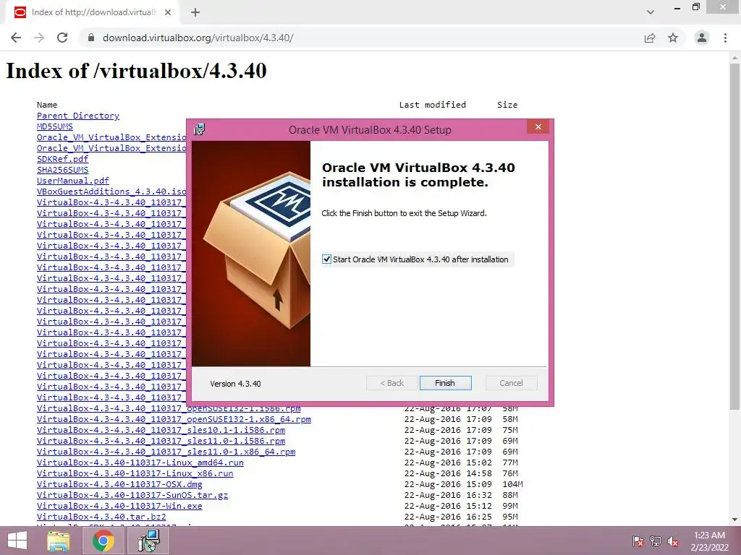Image resolution: width=741 pixels, height=555 pixels.
Task: Open the Chrome profile avatar
Action: [702, 38]
